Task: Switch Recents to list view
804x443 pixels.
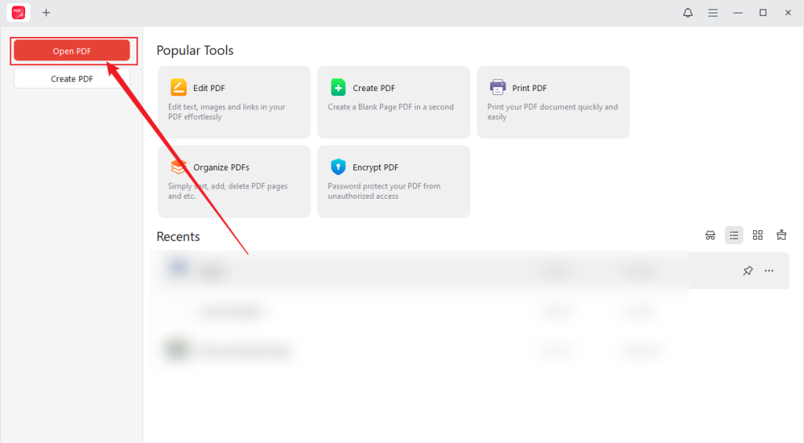Action: point(734,235)
